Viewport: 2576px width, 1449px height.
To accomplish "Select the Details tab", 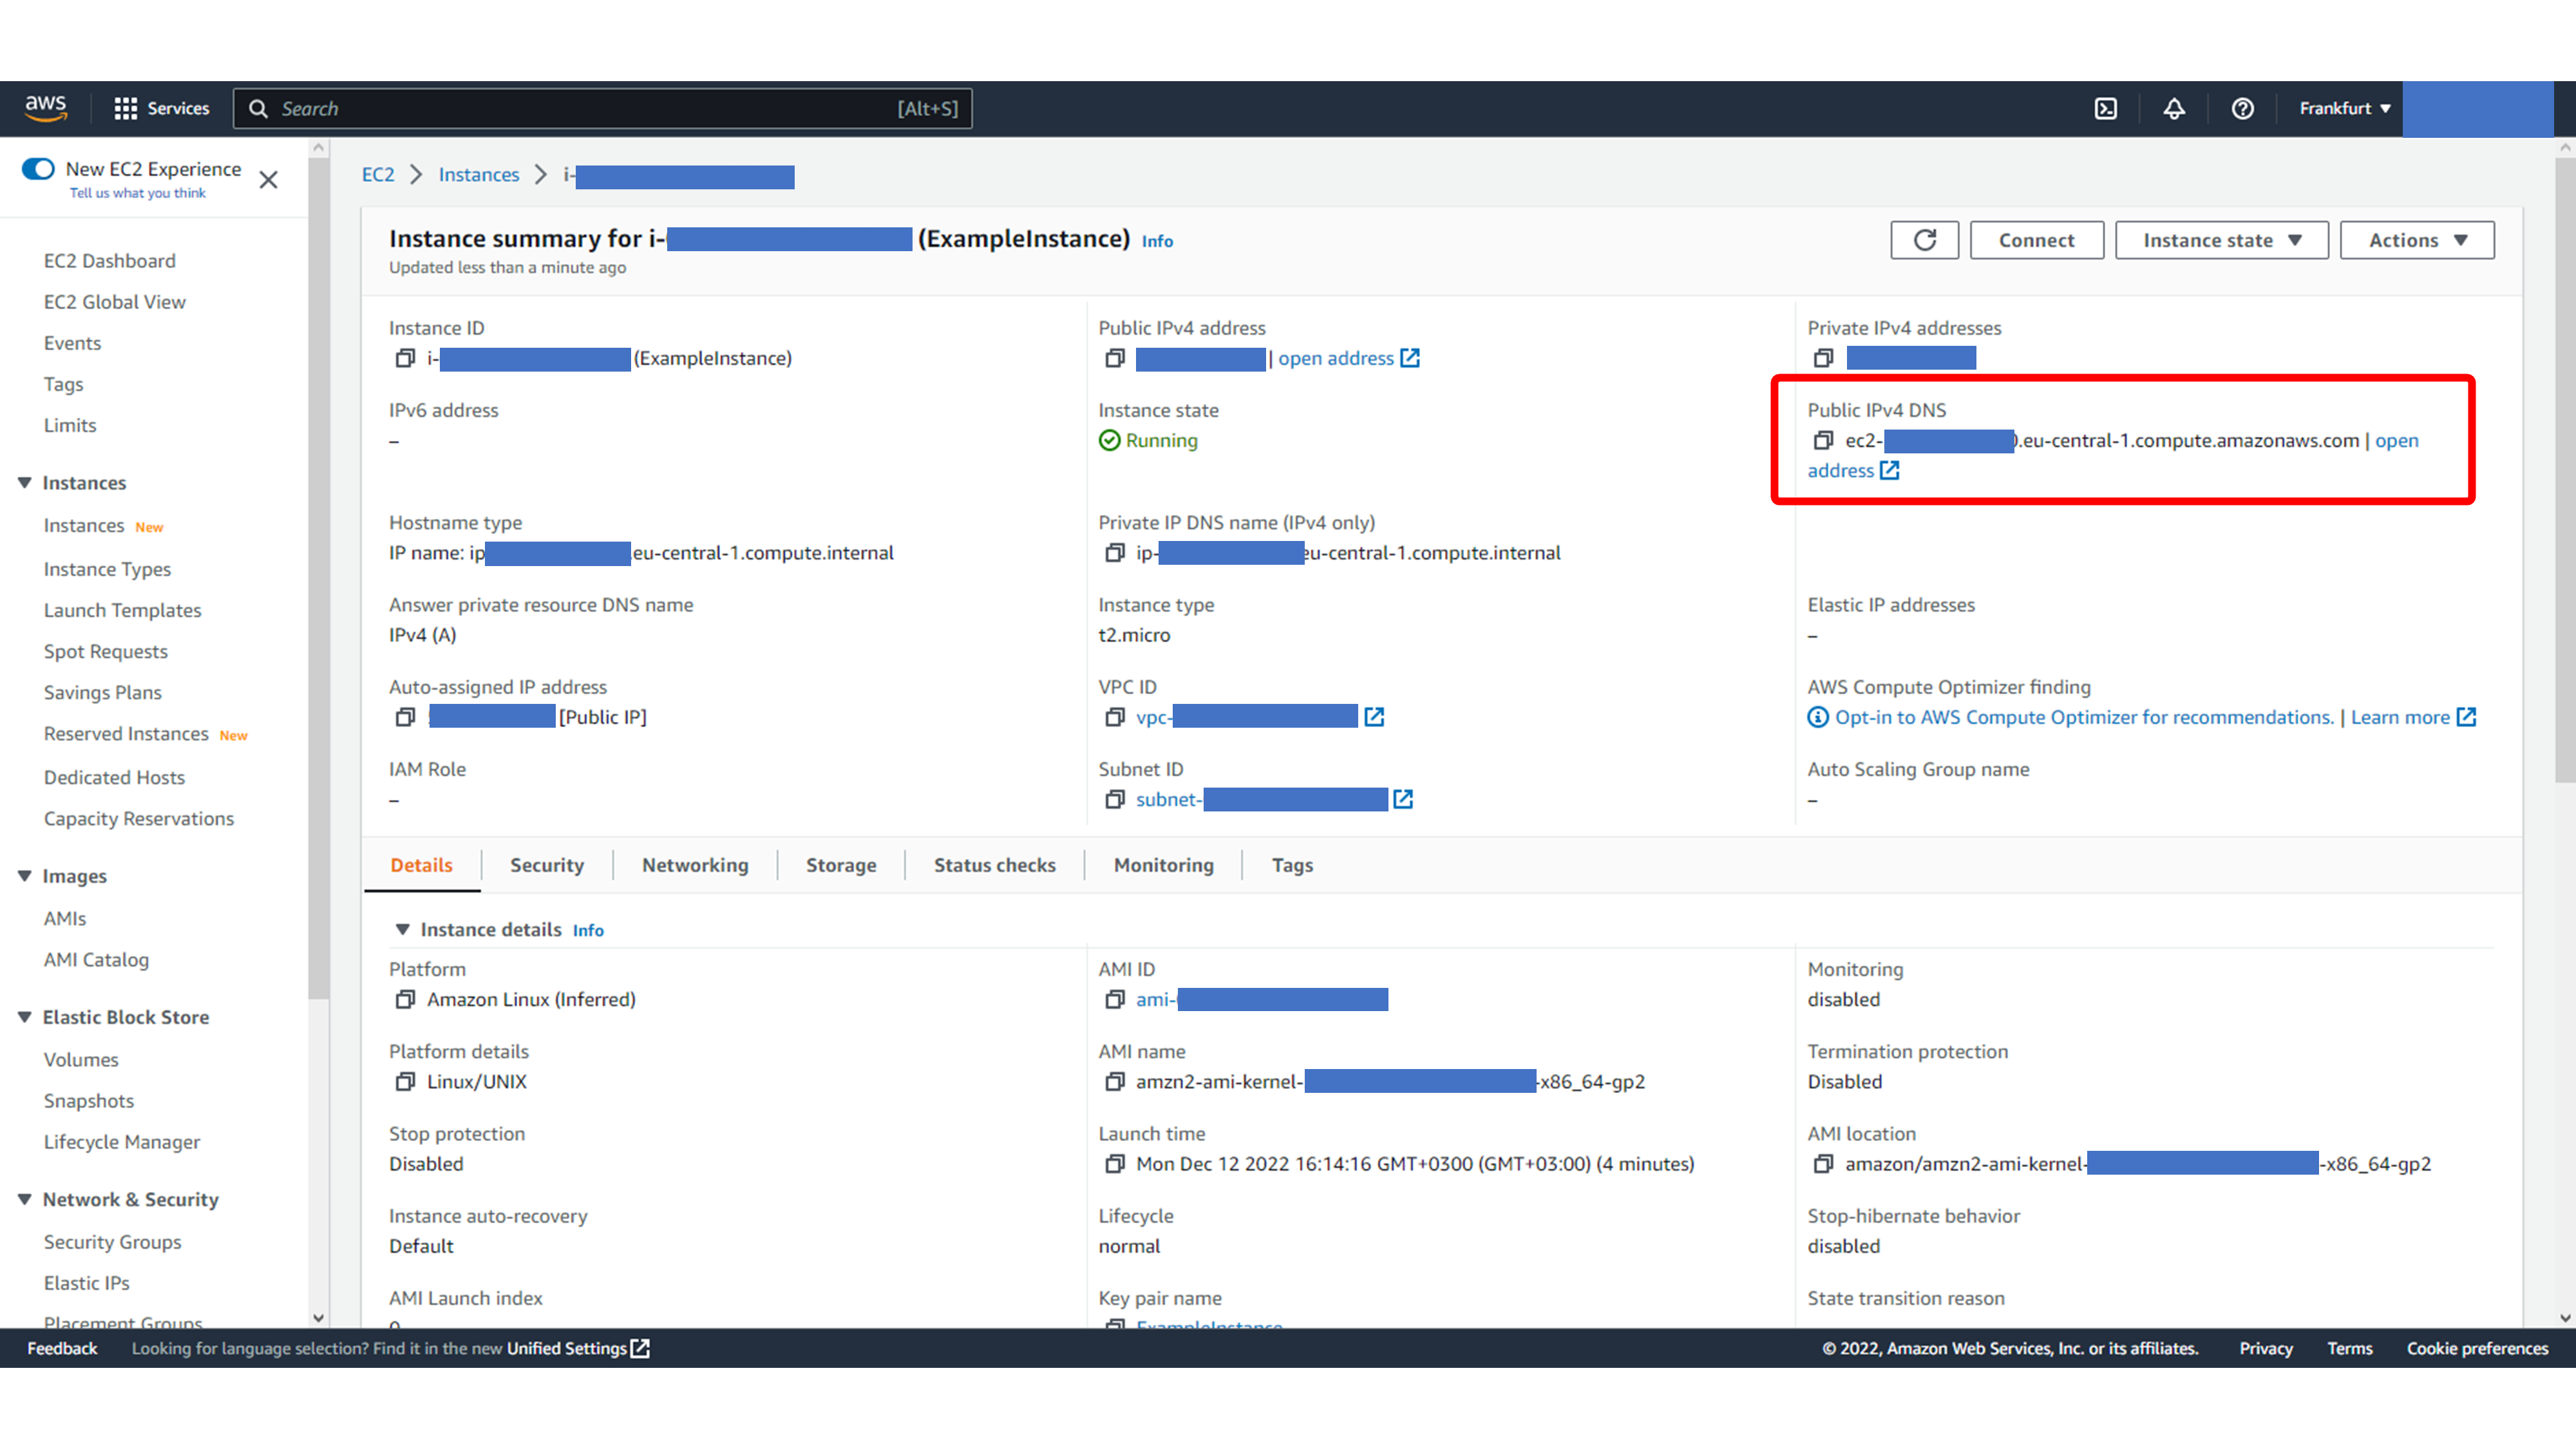I will click(421, 865).
